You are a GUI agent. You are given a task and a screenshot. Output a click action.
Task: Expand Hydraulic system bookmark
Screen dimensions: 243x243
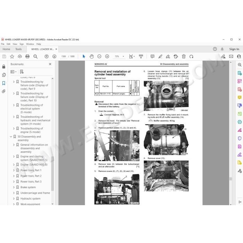point(14,199)
